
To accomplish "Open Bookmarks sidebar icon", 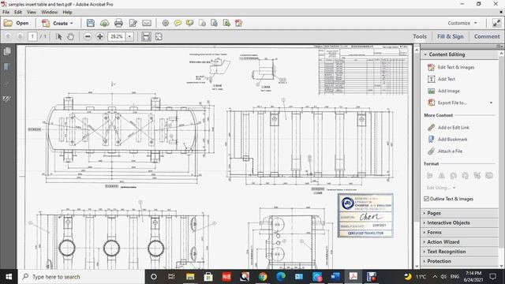I will 7,67.
